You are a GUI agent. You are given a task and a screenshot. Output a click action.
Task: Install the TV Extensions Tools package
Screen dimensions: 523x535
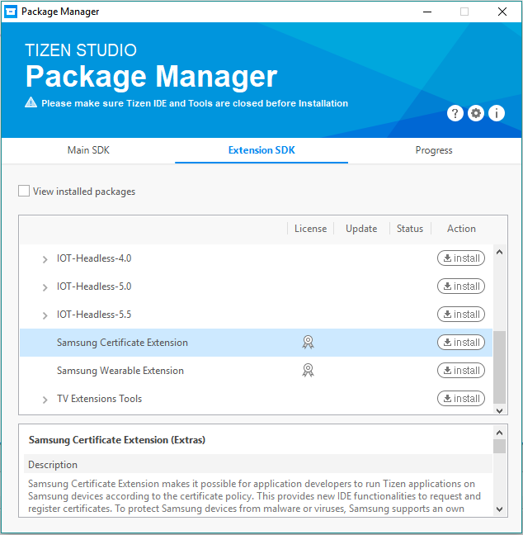(x=461, y=399)
